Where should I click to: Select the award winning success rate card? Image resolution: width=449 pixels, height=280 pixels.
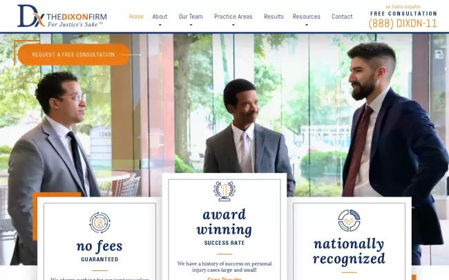coord(224,226)
